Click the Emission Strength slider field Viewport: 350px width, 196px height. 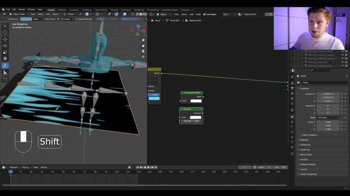pos(191,121)
